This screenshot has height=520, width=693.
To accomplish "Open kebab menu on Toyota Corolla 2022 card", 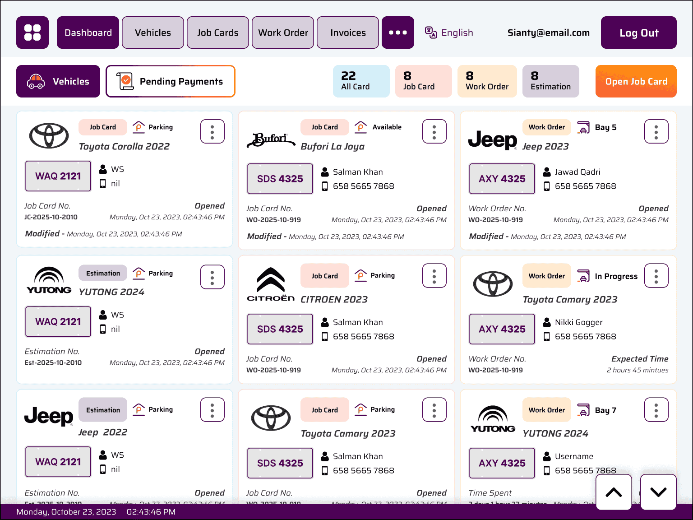I will tap(212, 131).
